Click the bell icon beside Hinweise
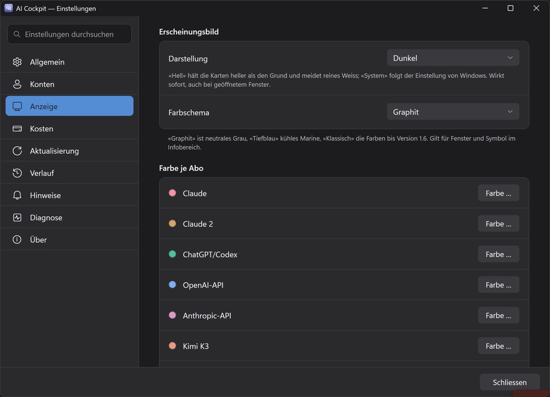 point(17,195)
